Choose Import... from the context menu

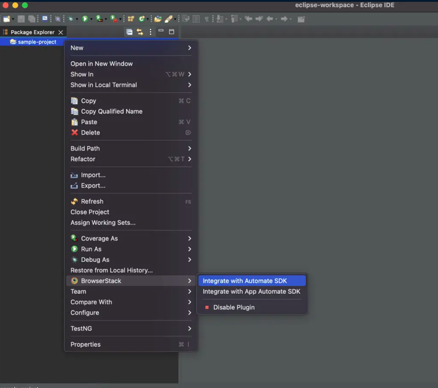coord(131,175)
